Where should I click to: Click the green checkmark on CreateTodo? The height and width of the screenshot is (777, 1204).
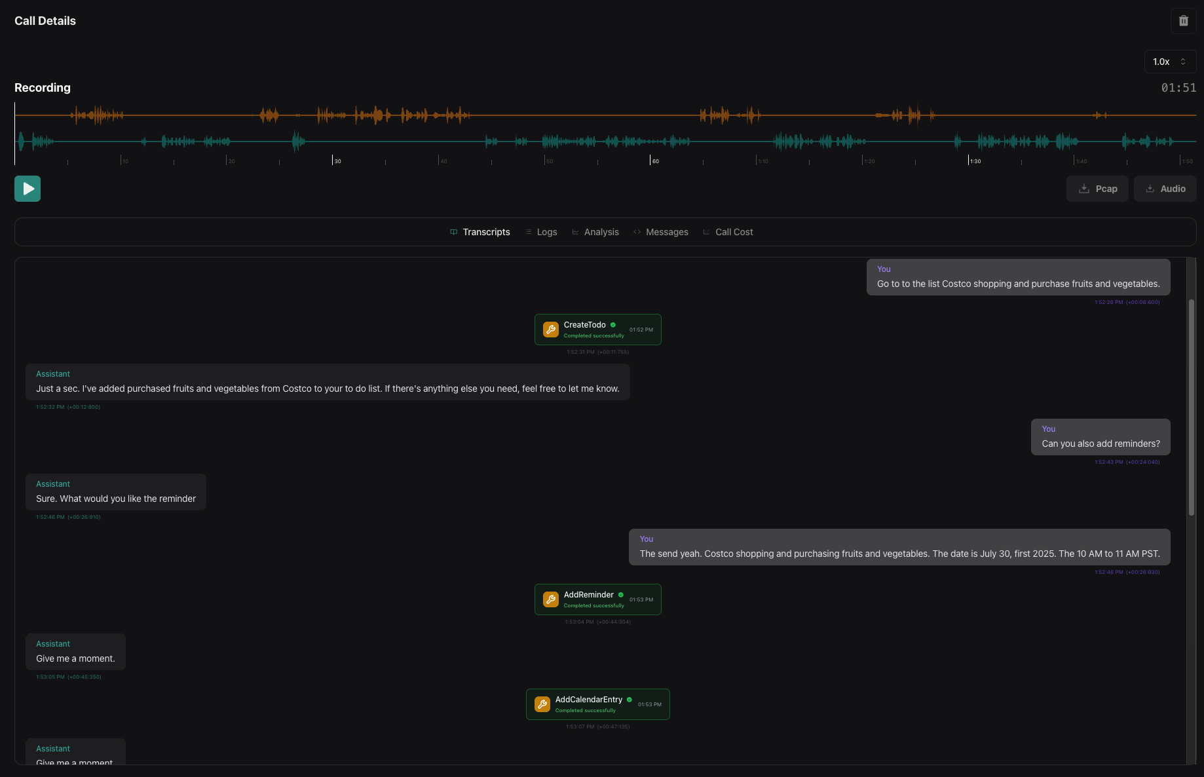point(613,325)
